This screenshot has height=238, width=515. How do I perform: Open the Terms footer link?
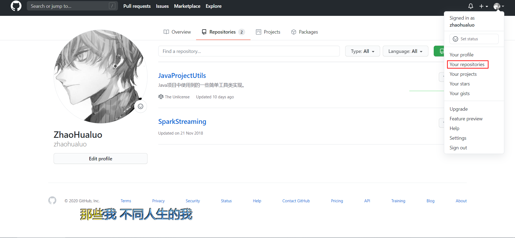126,201
